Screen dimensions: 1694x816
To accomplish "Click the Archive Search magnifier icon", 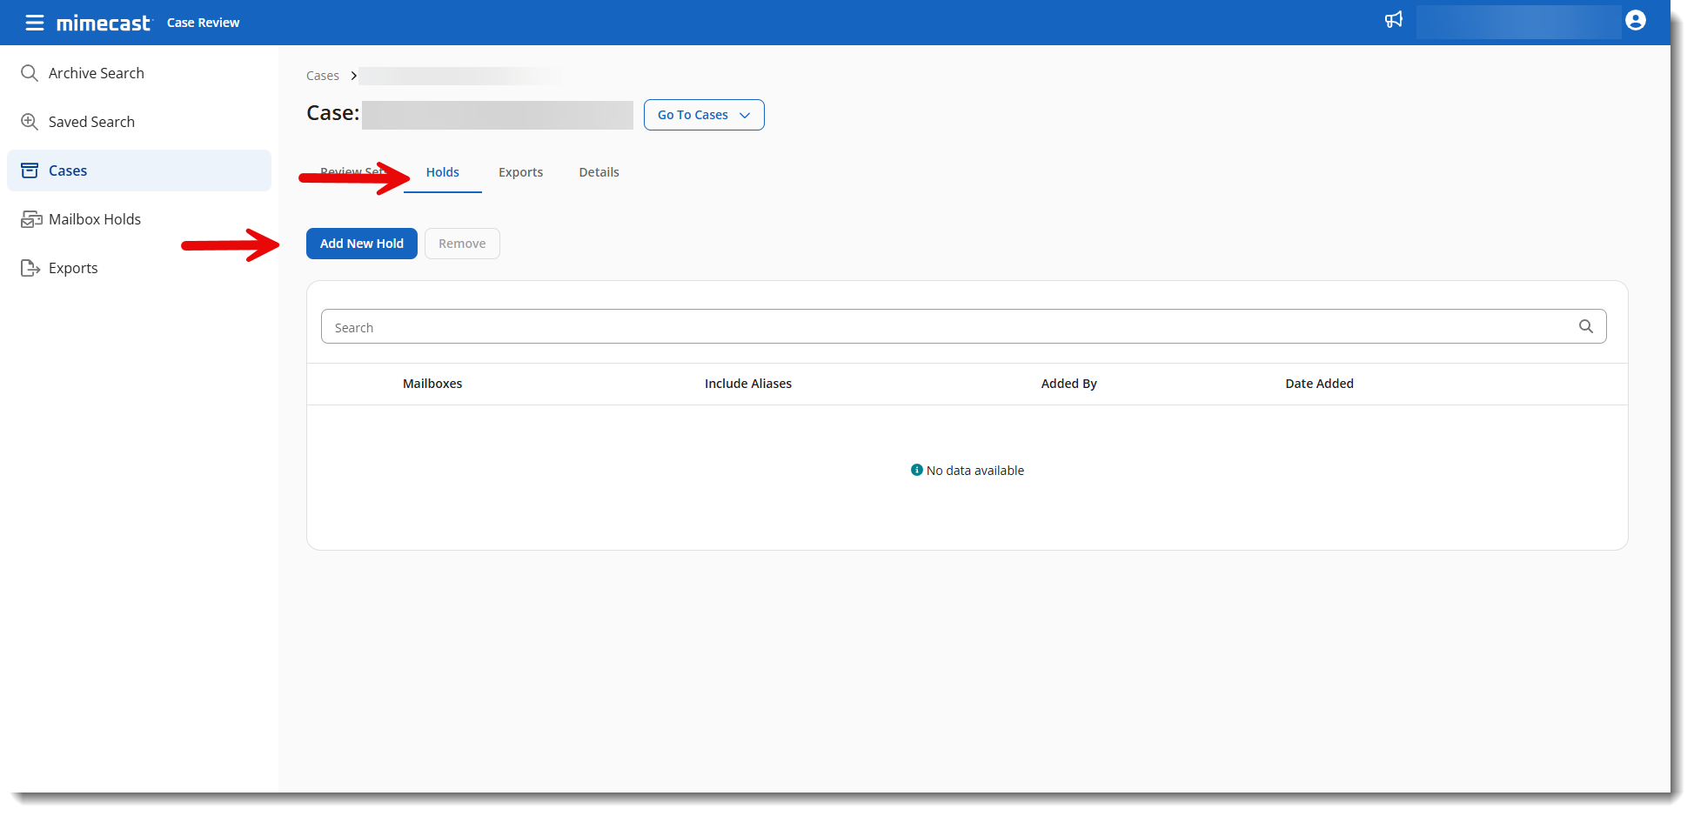I will click(30, 73).
